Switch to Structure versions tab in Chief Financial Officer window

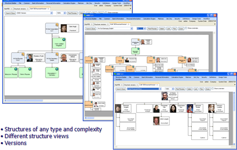130,85
